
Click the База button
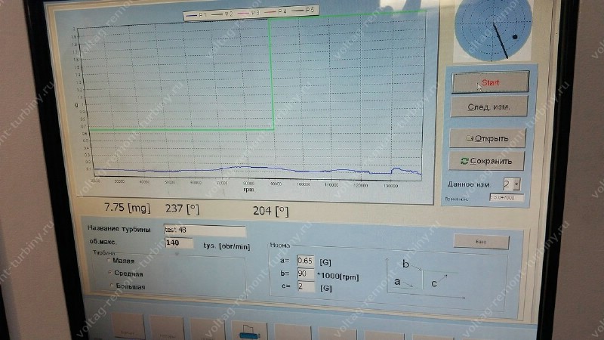pyautogui.click(x=481, y=242)
